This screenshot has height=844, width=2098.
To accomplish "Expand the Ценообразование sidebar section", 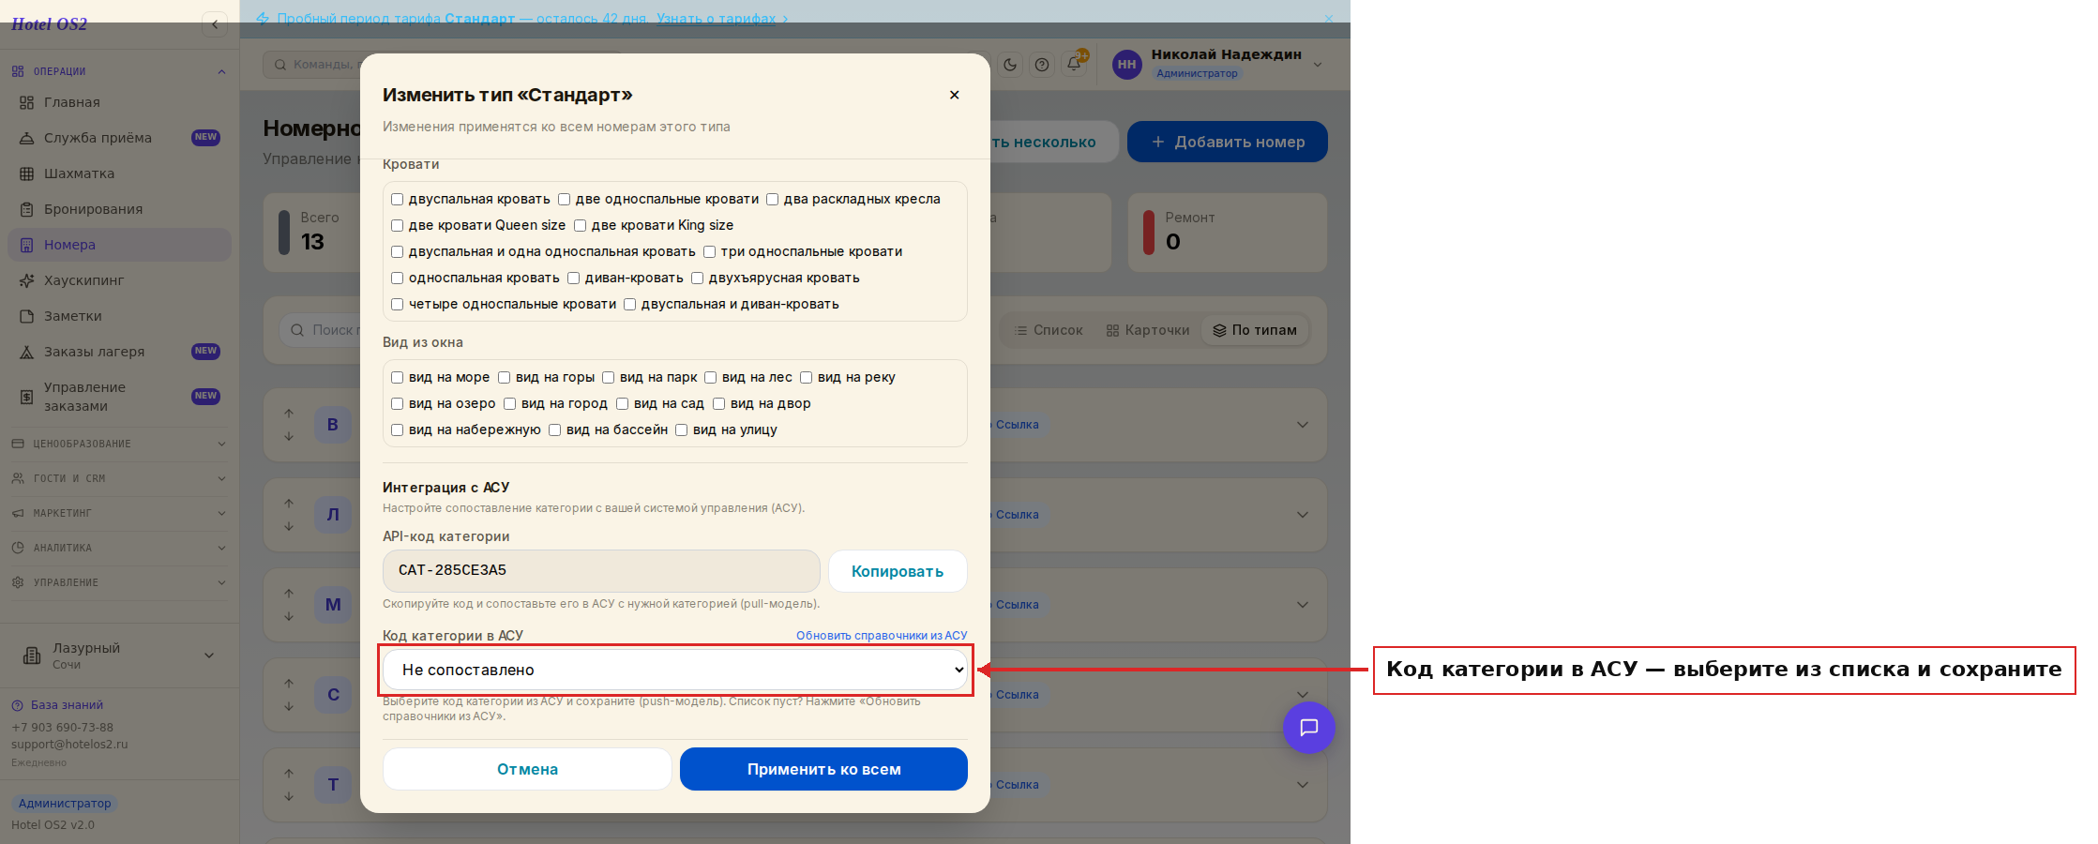I will coord(118,444).
